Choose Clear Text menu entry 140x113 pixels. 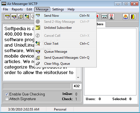[x=65, y=44]
